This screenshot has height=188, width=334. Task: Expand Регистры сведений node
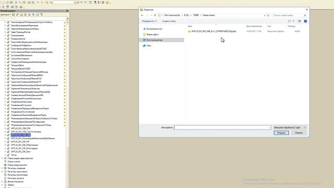(x=2, y=168)
